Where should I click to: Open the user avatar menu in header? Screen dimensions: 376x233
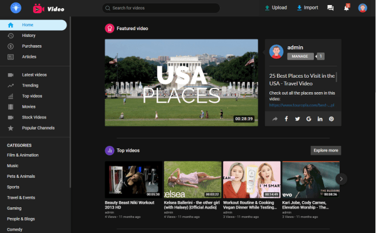point(363,8)
